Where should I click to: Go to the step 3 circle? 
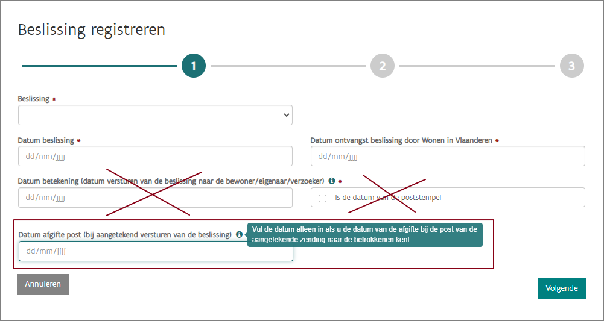coord(571,66)
